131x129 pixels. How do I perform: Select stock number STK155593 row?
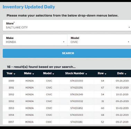[x=67, y=81]
